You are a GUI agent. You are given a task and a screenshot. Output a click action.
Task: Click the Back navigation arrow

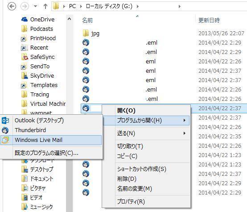(12, 6)
